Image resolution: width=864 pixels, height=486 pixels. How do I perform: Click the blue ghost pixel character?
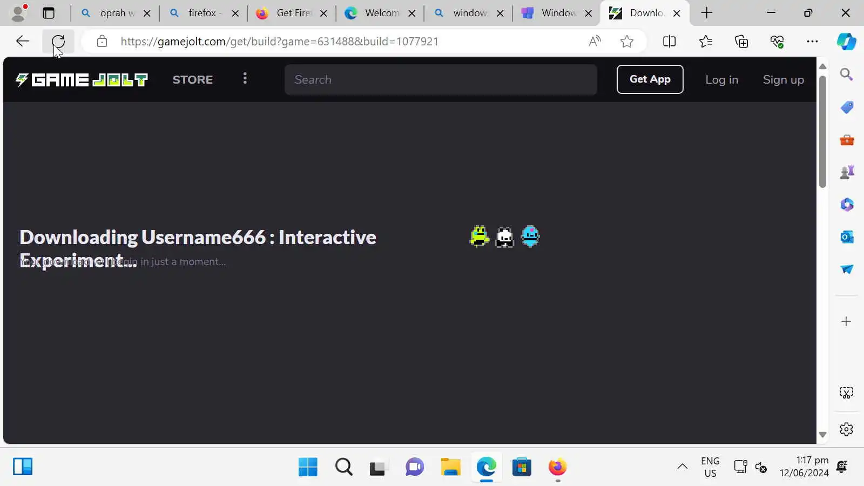pyautogui.click(x=530, y=236)
